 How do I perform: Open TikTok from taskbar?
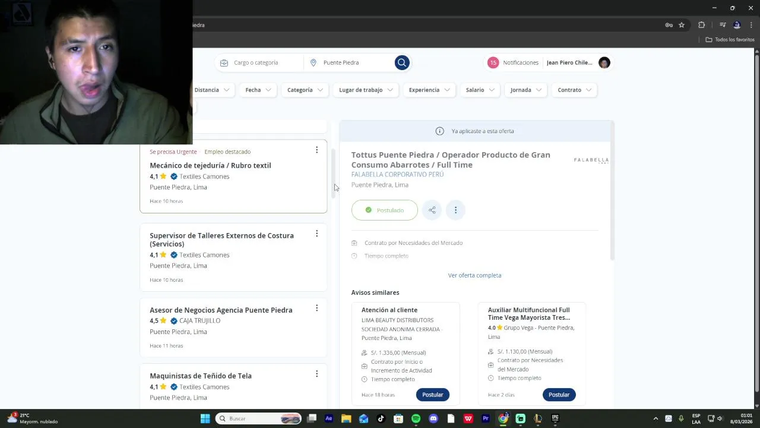click(381, 418)
